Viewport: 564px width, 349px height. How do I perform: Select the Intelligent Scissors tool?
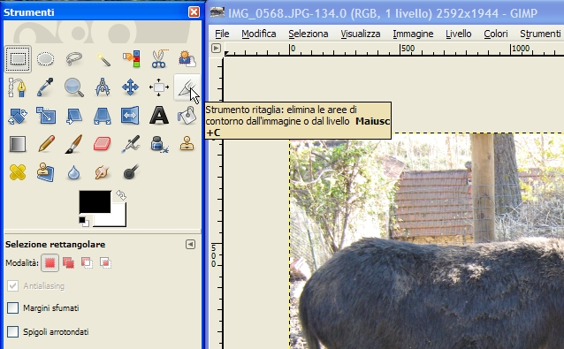[x=159, y=58]
